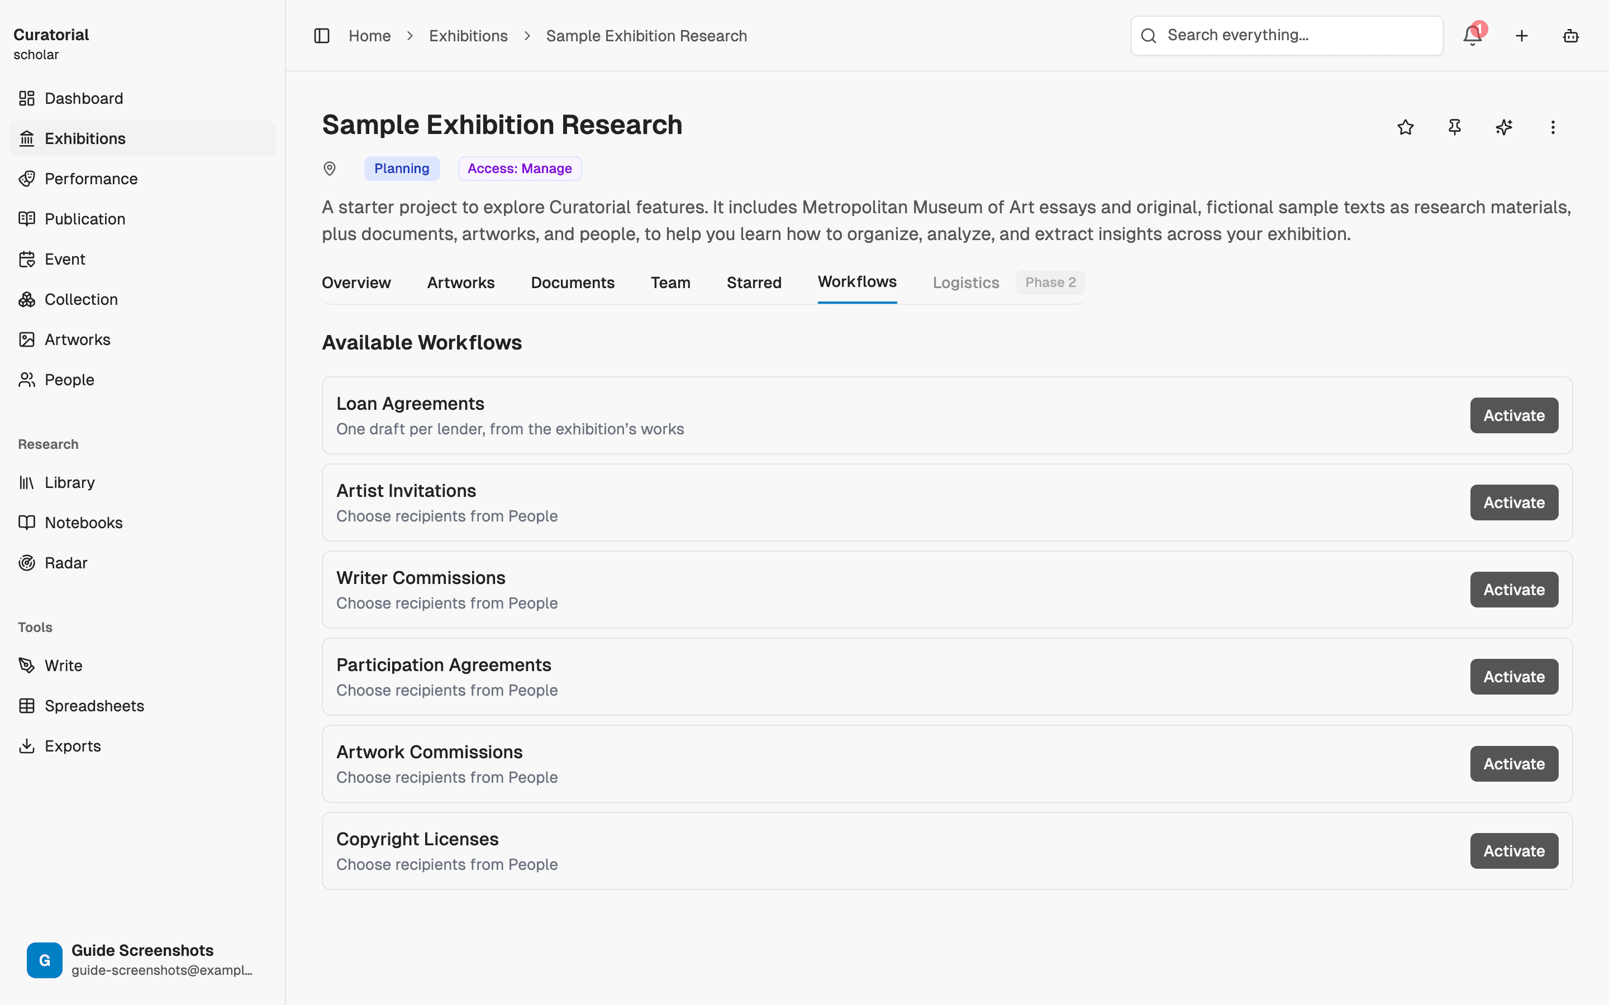Activate the Copyright Licenses workflow
The width and height of the screenshot is (1609, 1005).
1514,851
